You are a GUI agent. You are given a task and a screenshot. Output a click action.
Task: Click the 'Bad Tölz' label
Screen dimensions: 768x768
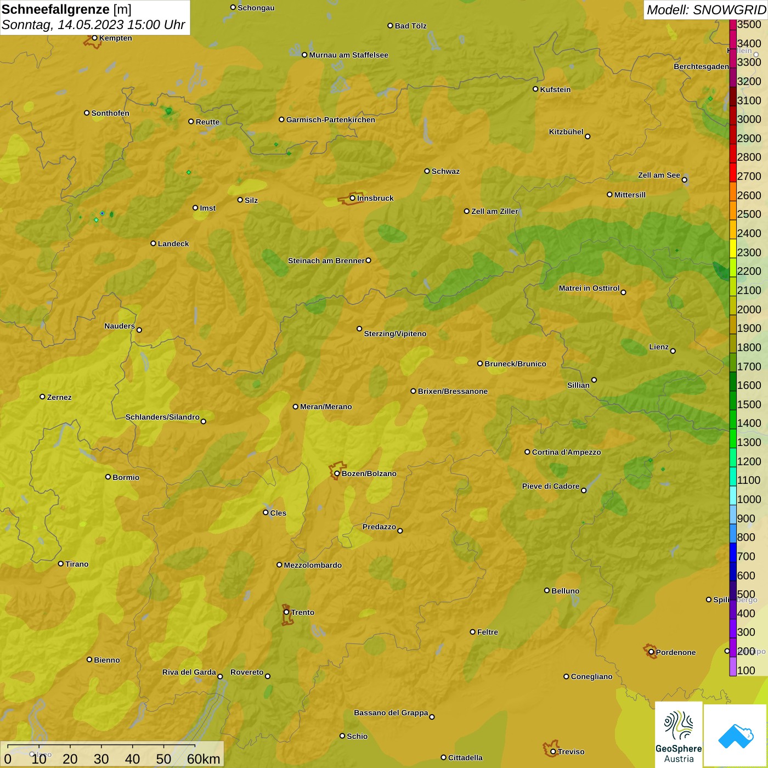(410, 26)
